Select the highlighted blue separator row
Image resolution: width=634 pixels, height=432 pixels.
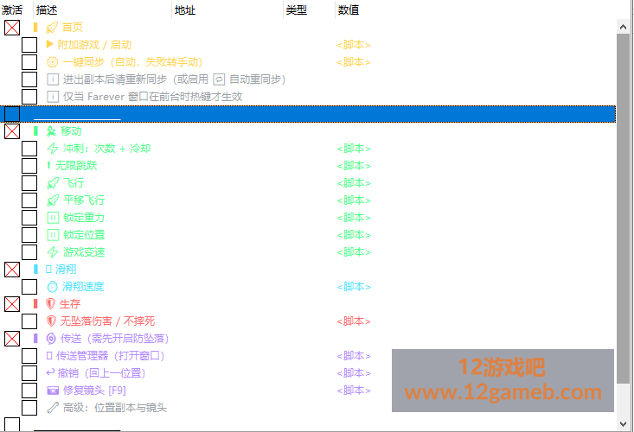(308, 114)
